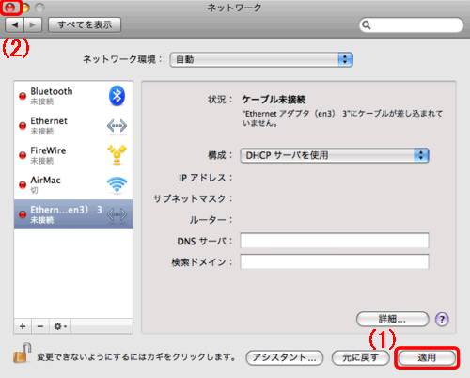The width and height of the screenshot is (470, 378).
Task: Select the FireWire service icon
Action: 117,155
